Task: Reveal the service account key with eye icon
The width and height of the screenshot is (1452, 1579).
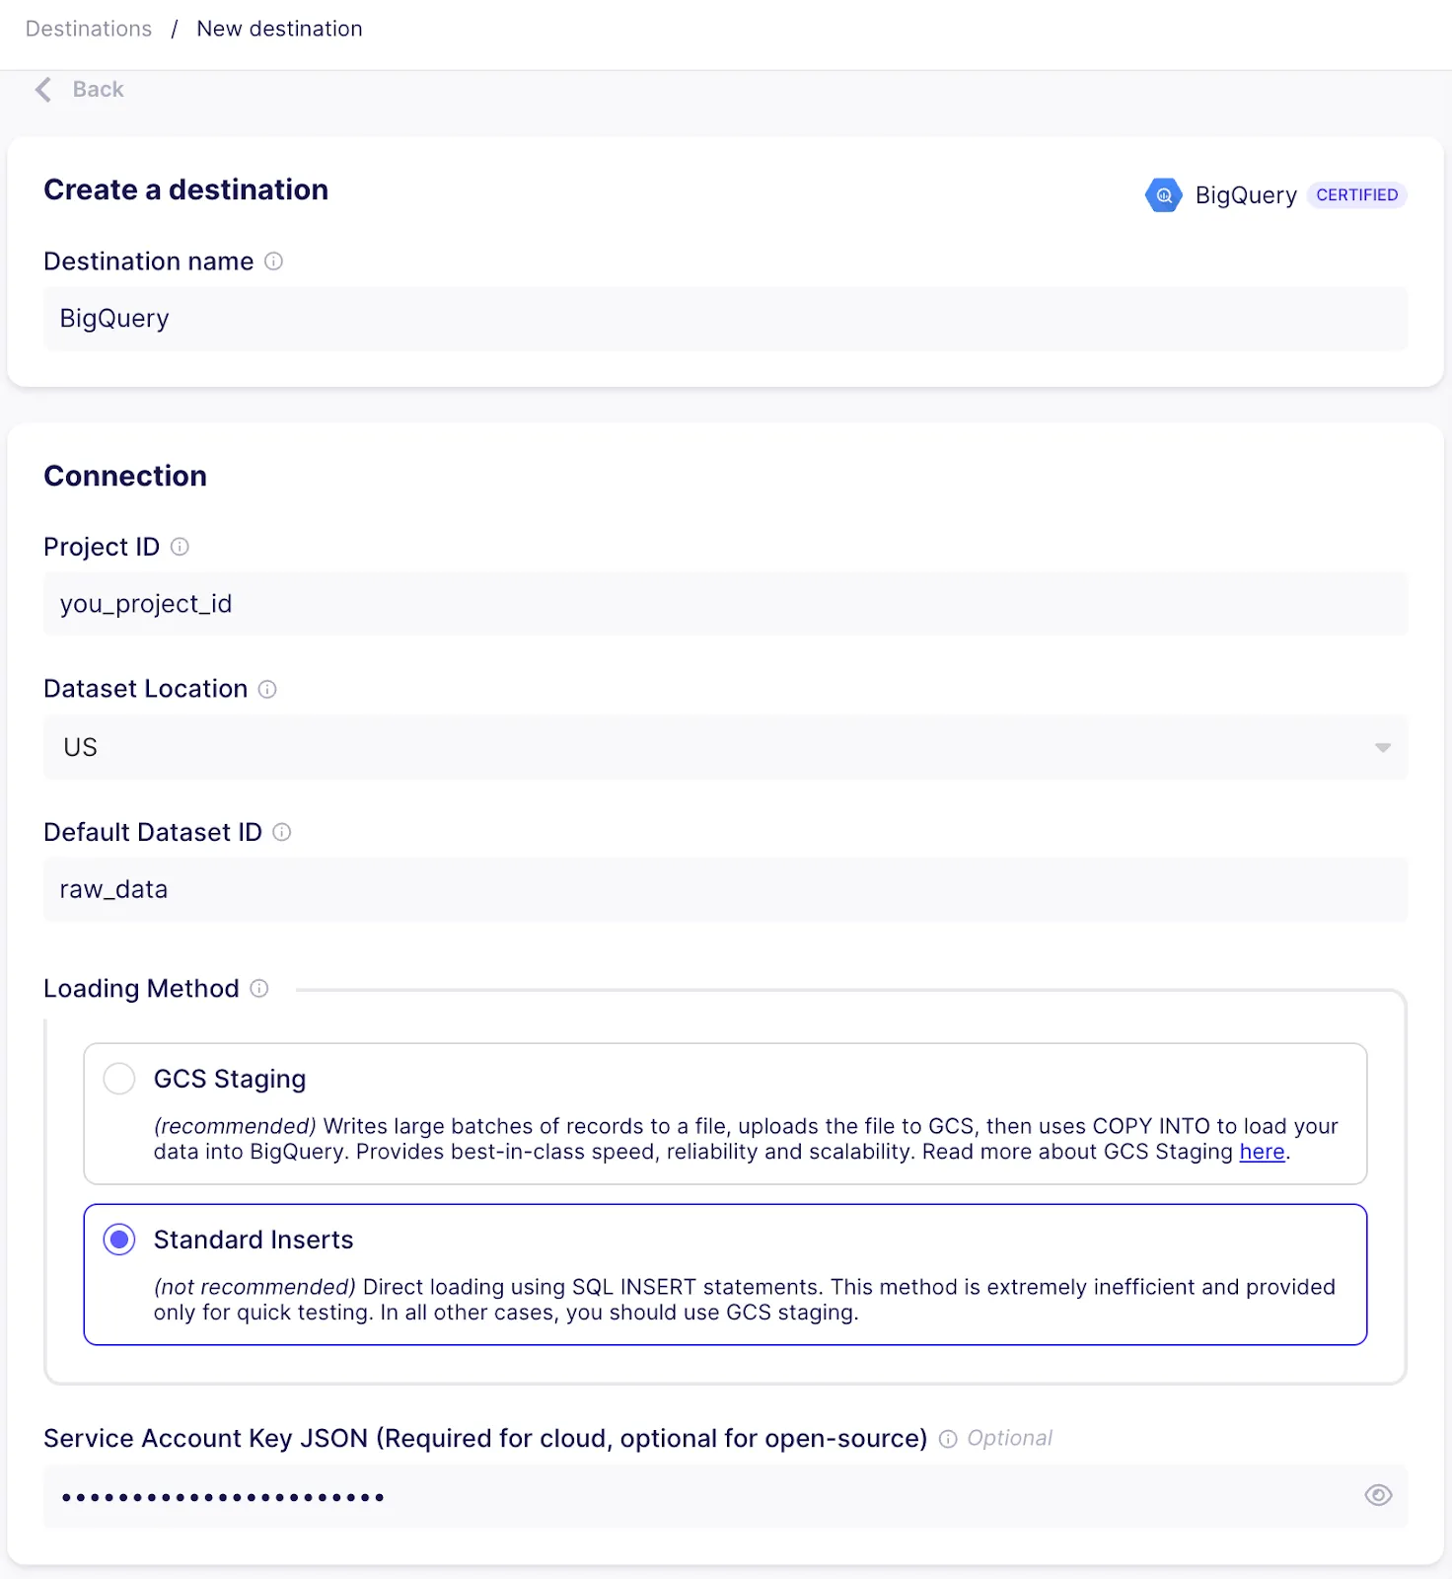Action: (1378, 1495)
